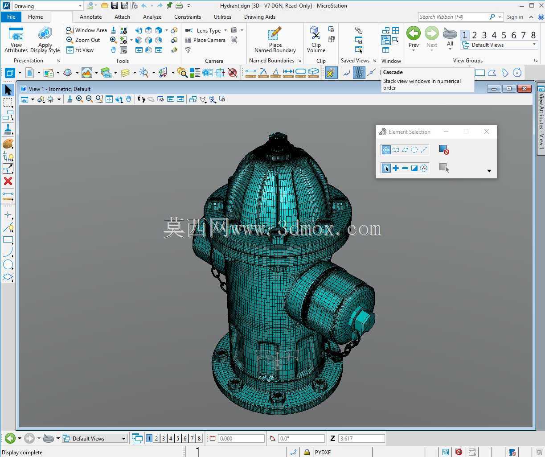Switch to the Analyze ribbon tab
The image size is (545, 457).
tap(152, 17)
